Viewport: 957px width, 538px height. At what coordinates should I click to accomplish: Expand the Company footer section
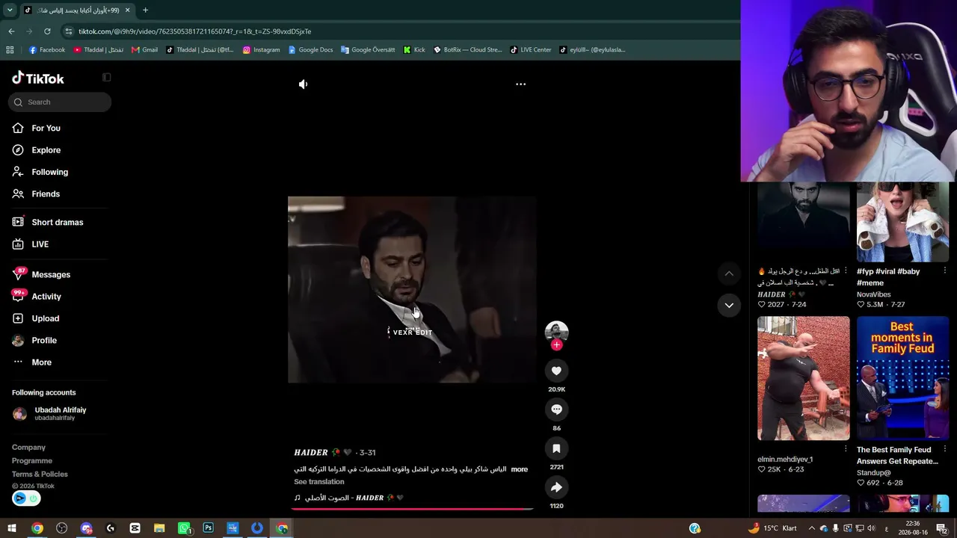(28, 448)
